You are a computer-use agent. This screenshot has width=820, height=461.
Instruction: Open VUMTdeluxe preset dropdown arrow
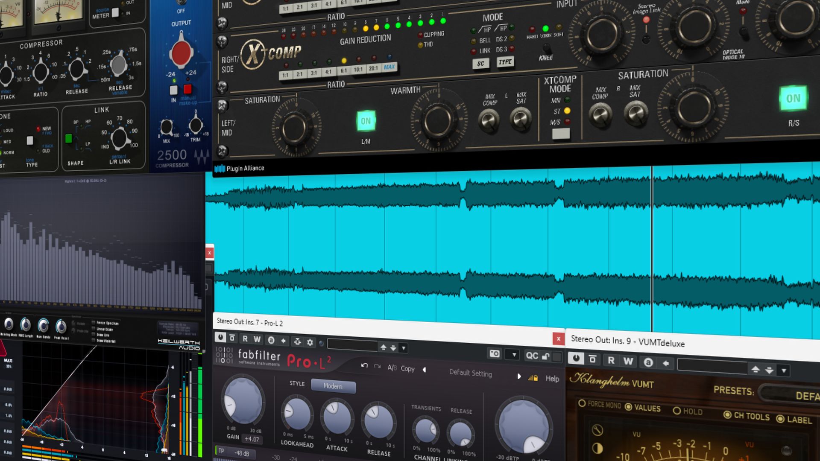click(x=784, y=371)
